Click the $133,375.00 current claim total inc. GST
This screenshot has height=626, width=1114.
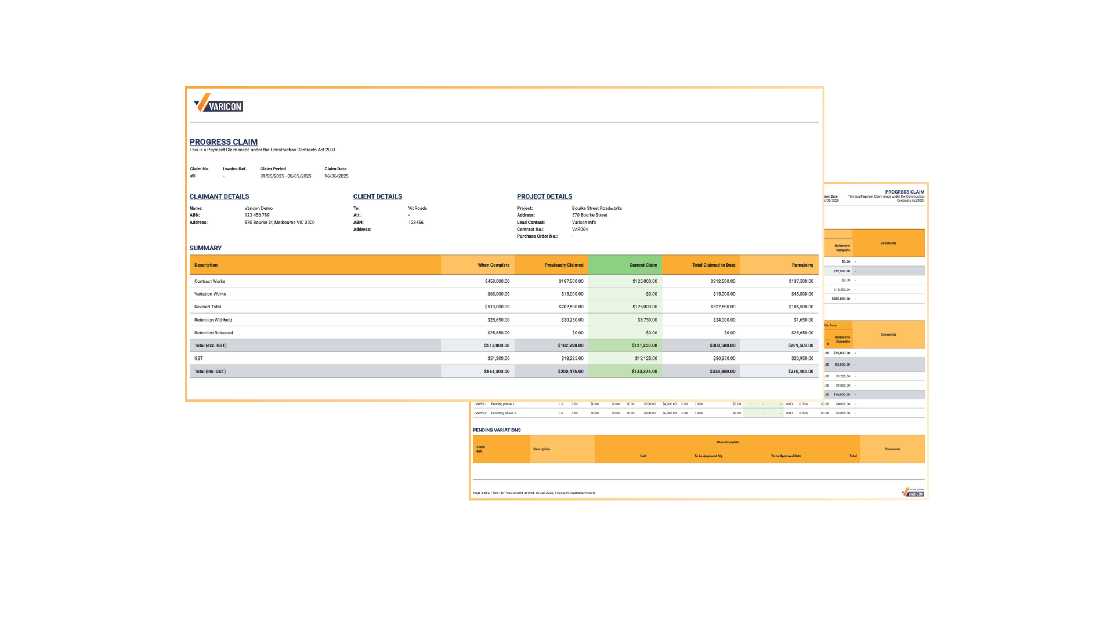[x=645, y=372]
